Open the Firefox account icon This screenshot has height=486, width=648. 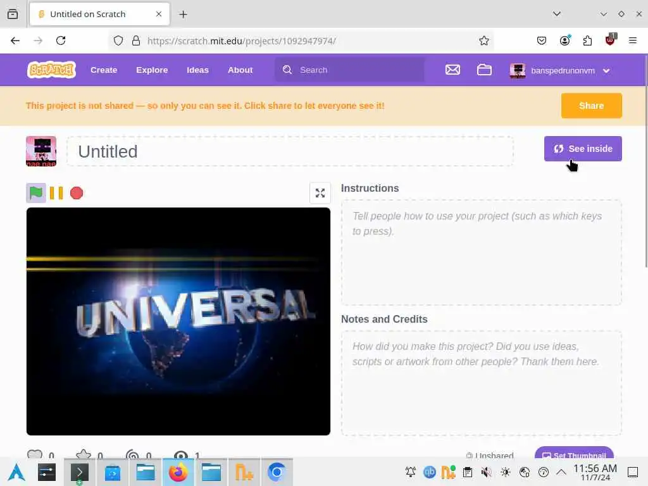pos(564,40)
